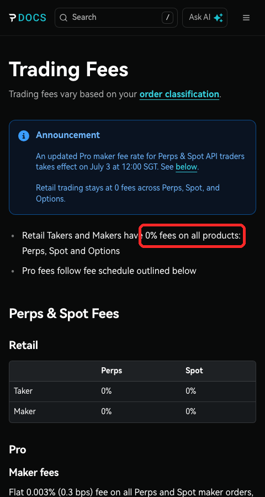Click the slash shortcut key badge
The image size is (265, 497).
pos(167,18)
